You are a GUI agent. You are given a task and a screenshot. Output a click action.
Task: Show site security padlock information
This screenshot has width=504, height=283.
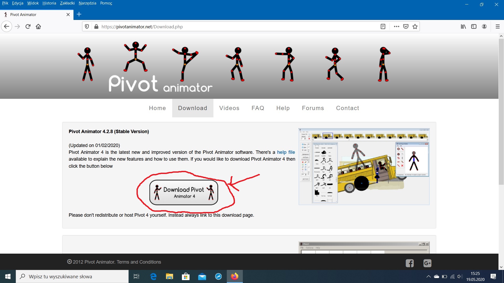click(96, 26)
